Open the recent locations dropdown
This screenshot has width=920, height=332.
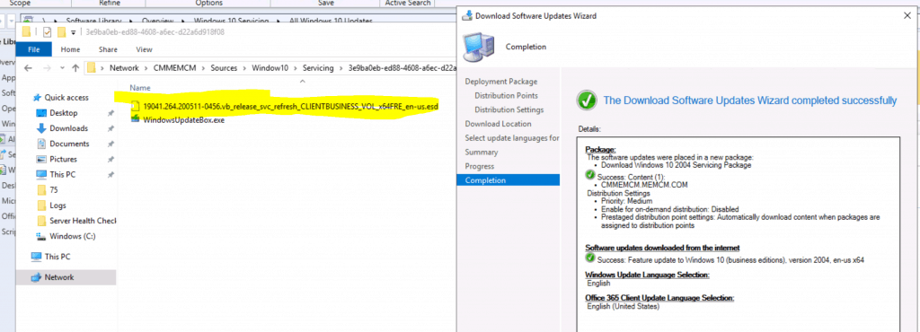pyautogui.click(x=62, y=68)
